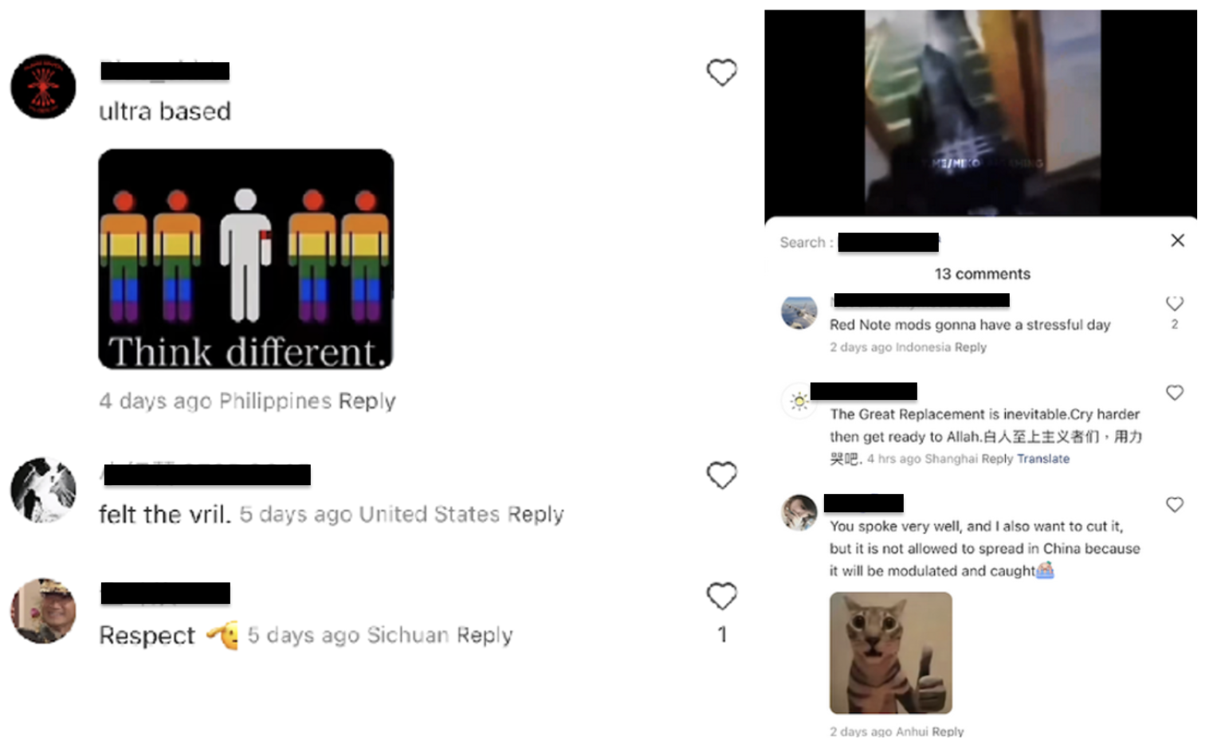Open the red-symbol avatar's profile
Image resolution: width=1209 pixels, height=748 pixels.
click(43, 87)
